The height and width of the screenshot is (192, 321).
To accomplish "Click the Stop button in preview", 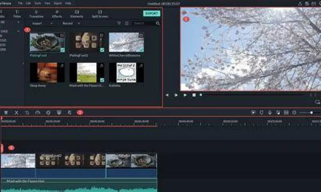I will click(194, 95).
